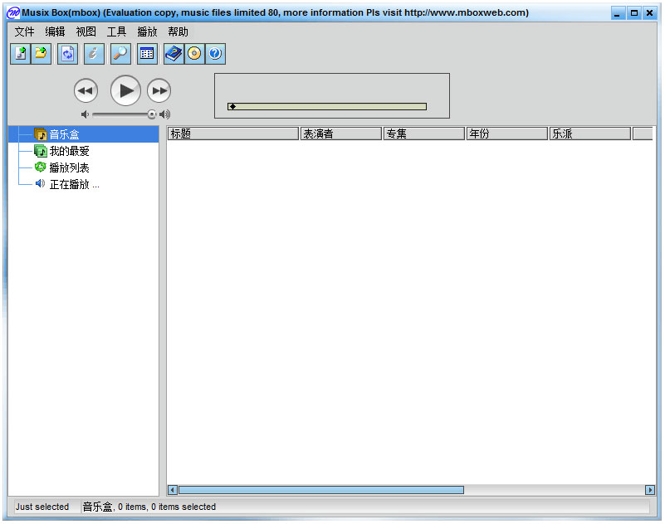Open the help book toolbar icon
The height and width of the screenshot is (524, 665).
(174, 54)
